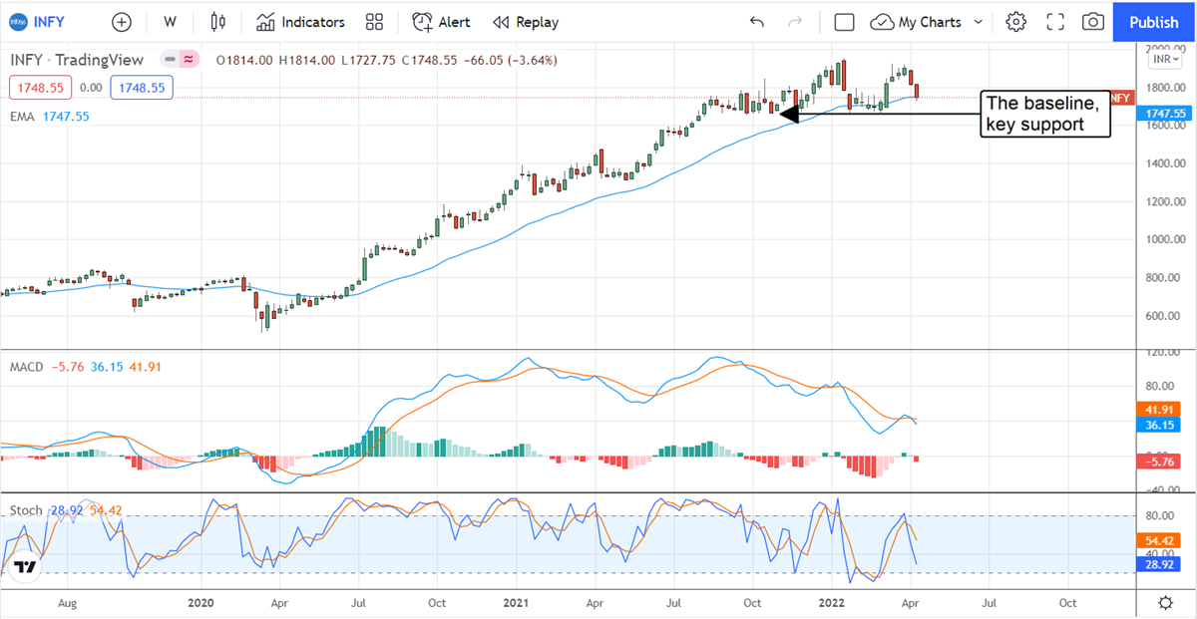
Task: Click the blue Publish button
Action: 1153,22
